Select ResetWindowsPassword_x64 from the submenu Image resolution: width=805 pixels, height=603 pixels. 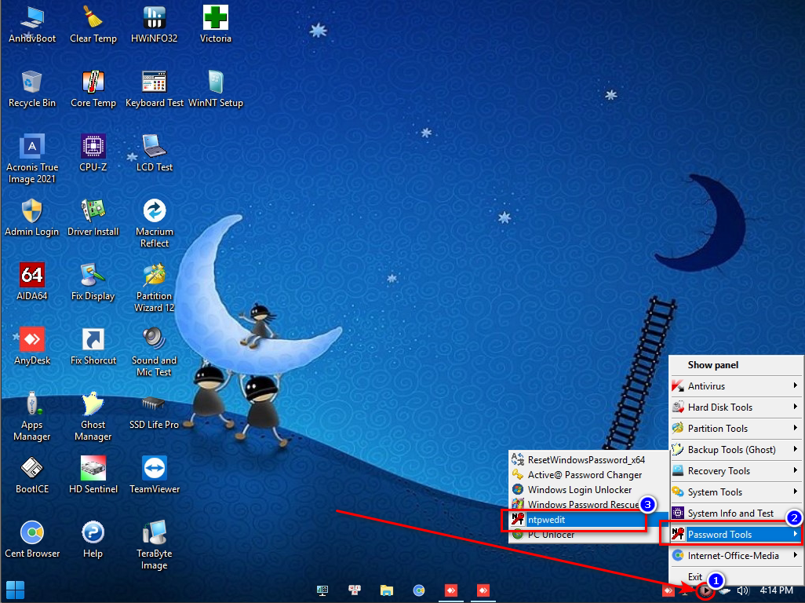pyautogui.click(x=588, y=459)
